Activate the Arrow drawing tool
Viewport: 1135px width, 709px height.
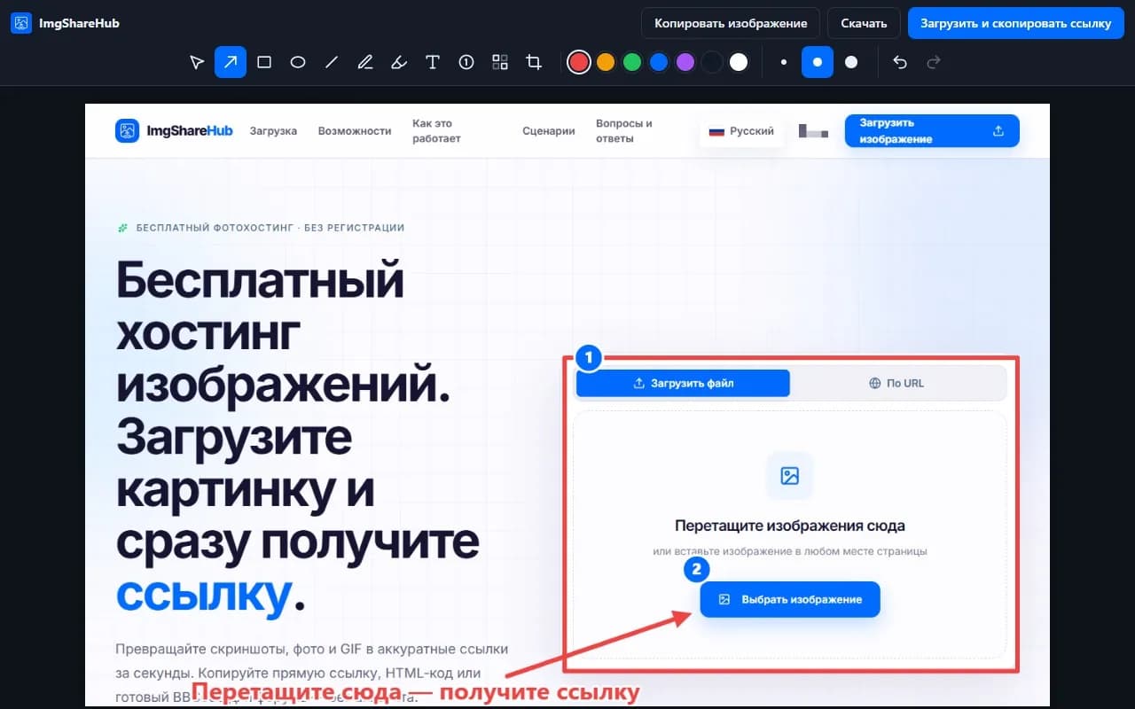pos(231,62)
